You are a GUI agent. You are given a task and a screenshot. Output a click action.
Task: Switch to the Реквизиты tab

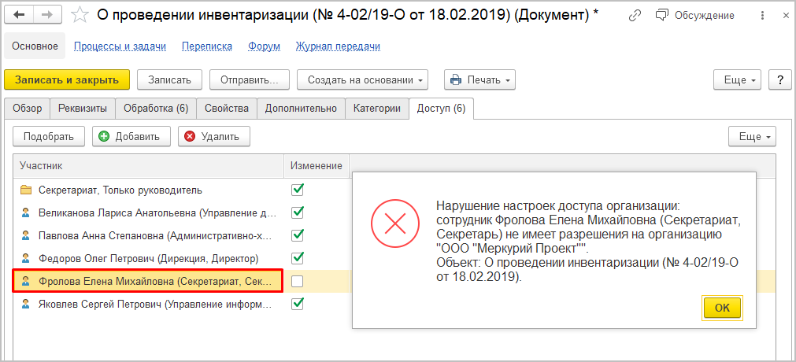pyautogui.click(x=83, y=109)
